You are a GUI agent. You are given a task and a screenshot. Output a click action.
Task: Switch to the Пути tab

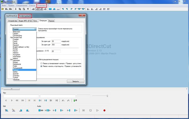35,21
